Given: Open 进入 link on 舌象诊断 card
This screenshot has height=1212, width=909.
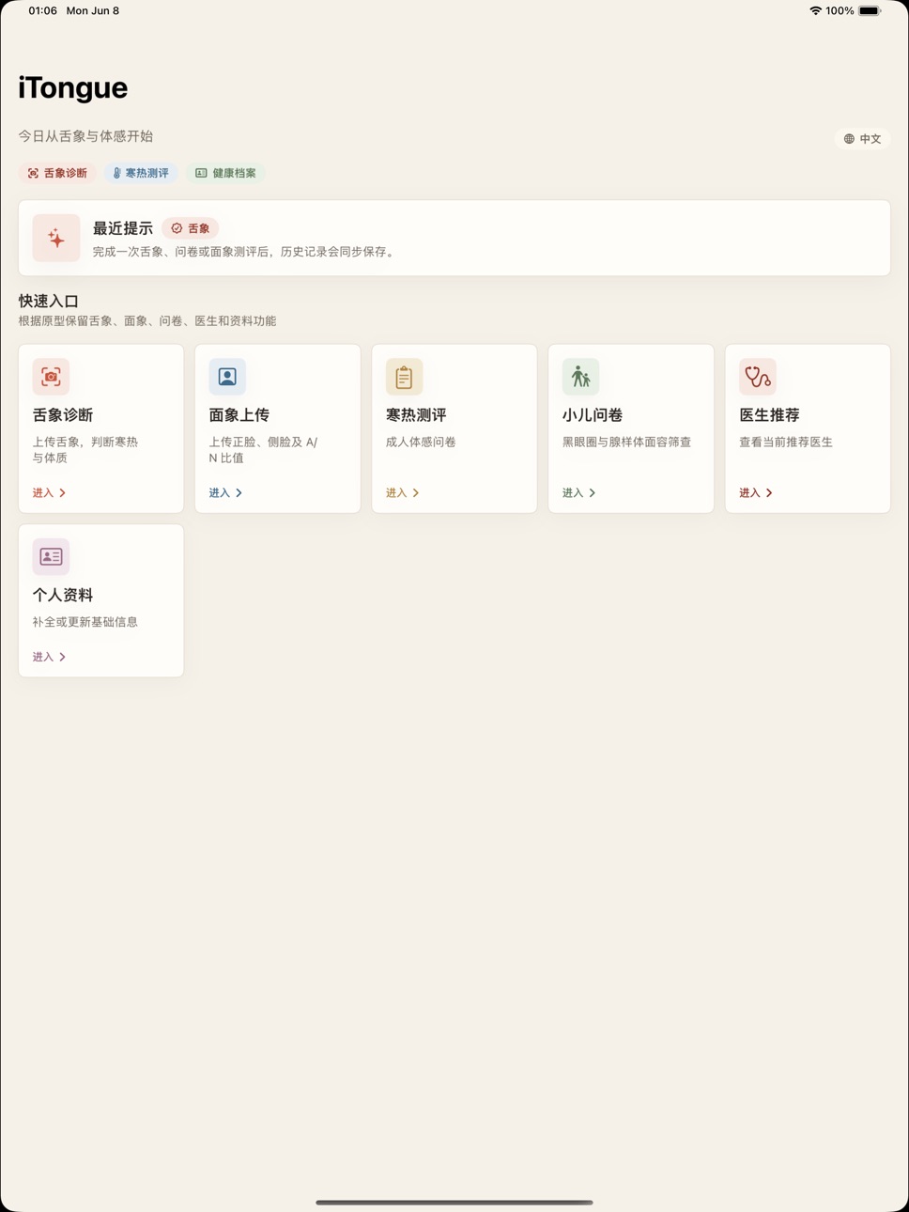Looking at the screenshot, I should coord(50,492).
